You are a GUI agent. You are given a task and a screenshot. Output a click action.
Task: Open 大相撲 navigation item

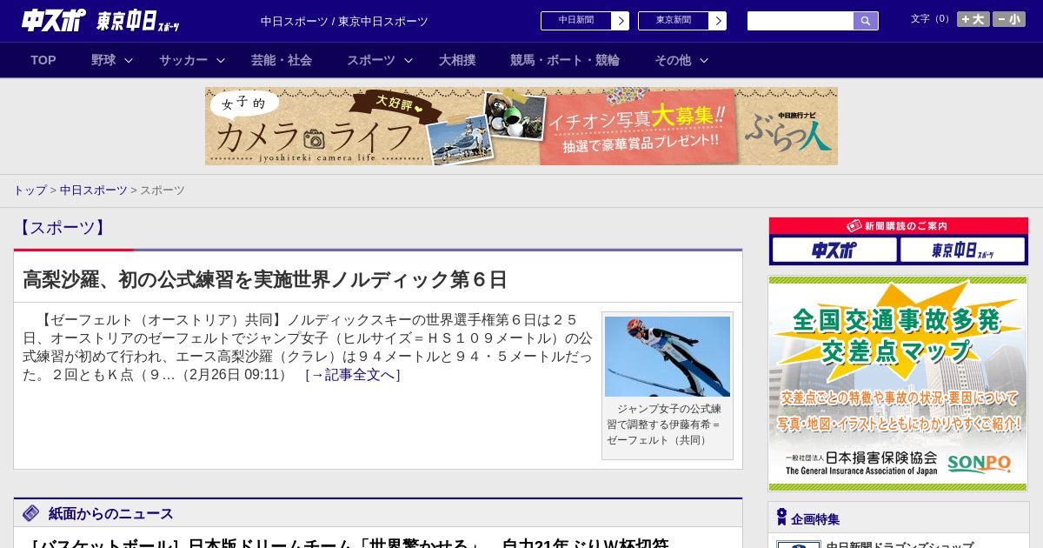point(457,60)
